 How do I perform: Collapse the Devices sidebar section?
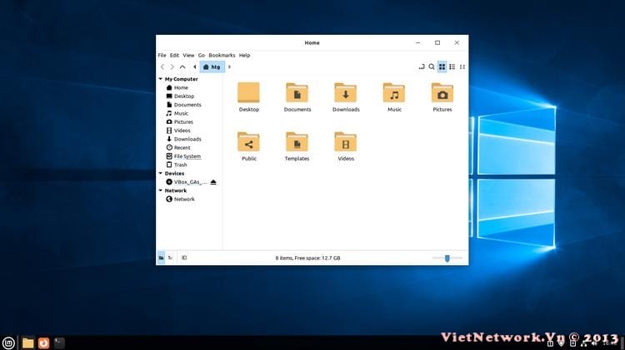[x=160, y=174]
